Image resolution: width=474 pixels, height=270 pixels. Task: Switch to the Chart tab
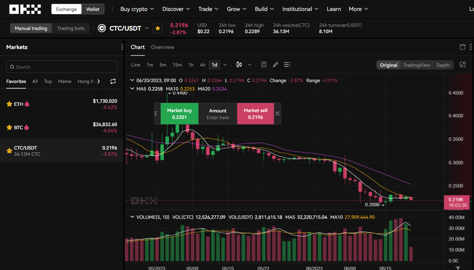138,47
